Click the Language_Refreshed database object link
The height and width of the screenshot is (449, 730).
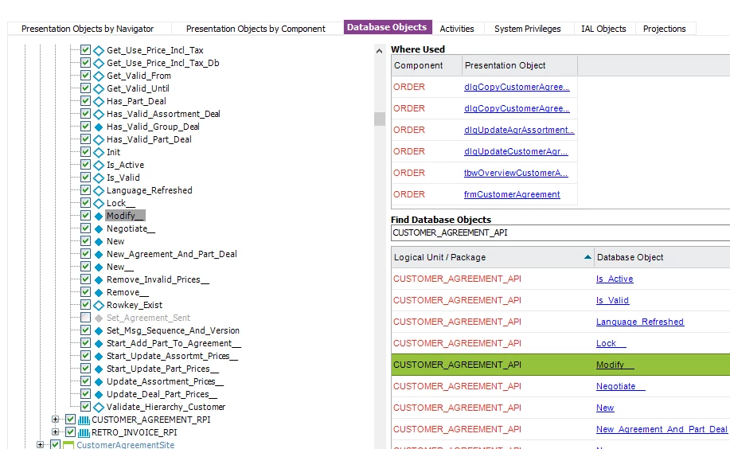639,322
